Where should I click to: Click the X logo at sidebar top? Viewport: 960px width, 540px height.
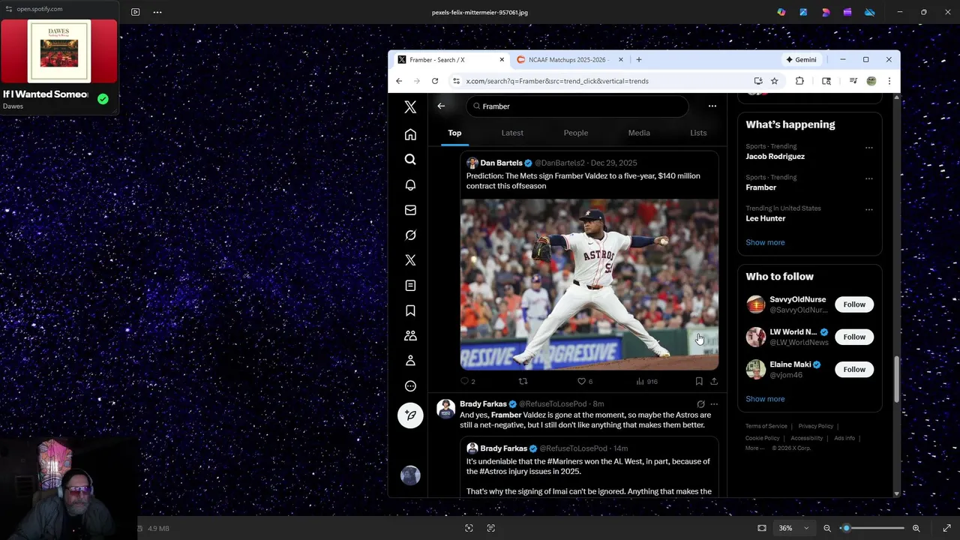(410, 107)
